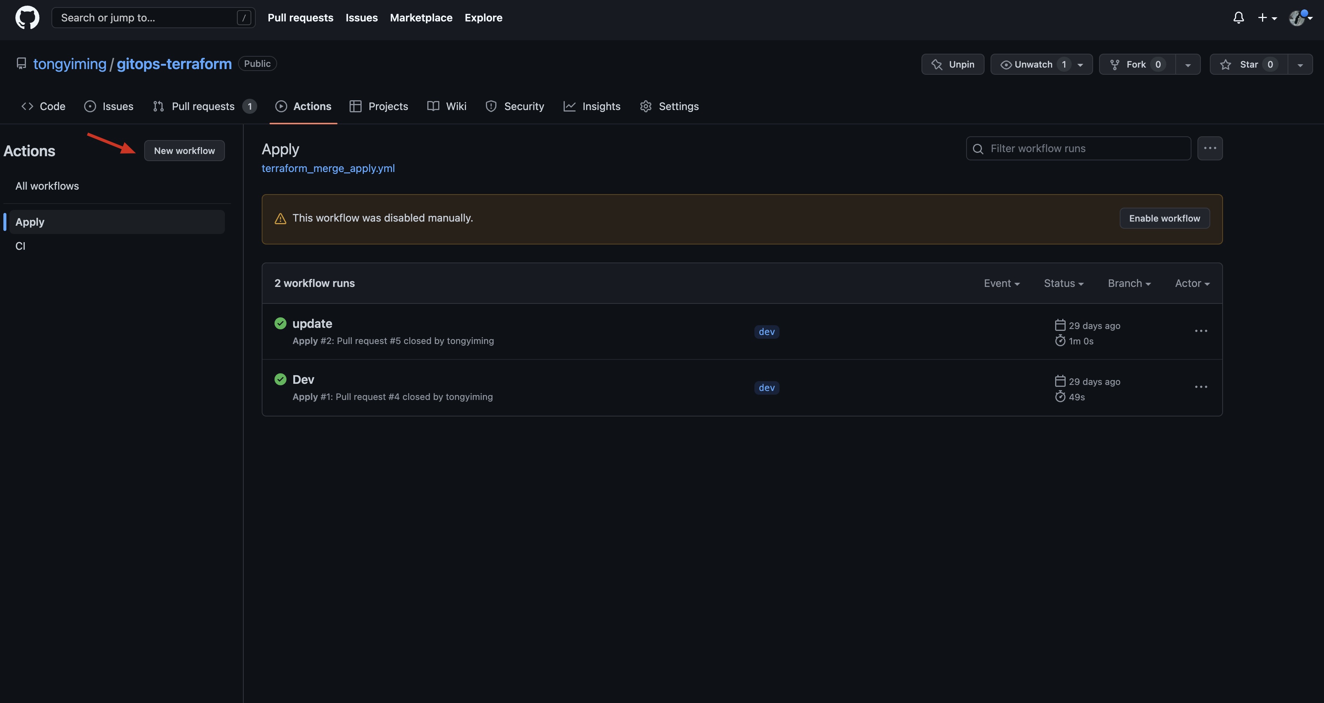Click the user avatar icon
The width and height of the screenshot is (1324, 703).
(x=1297, y=18)
